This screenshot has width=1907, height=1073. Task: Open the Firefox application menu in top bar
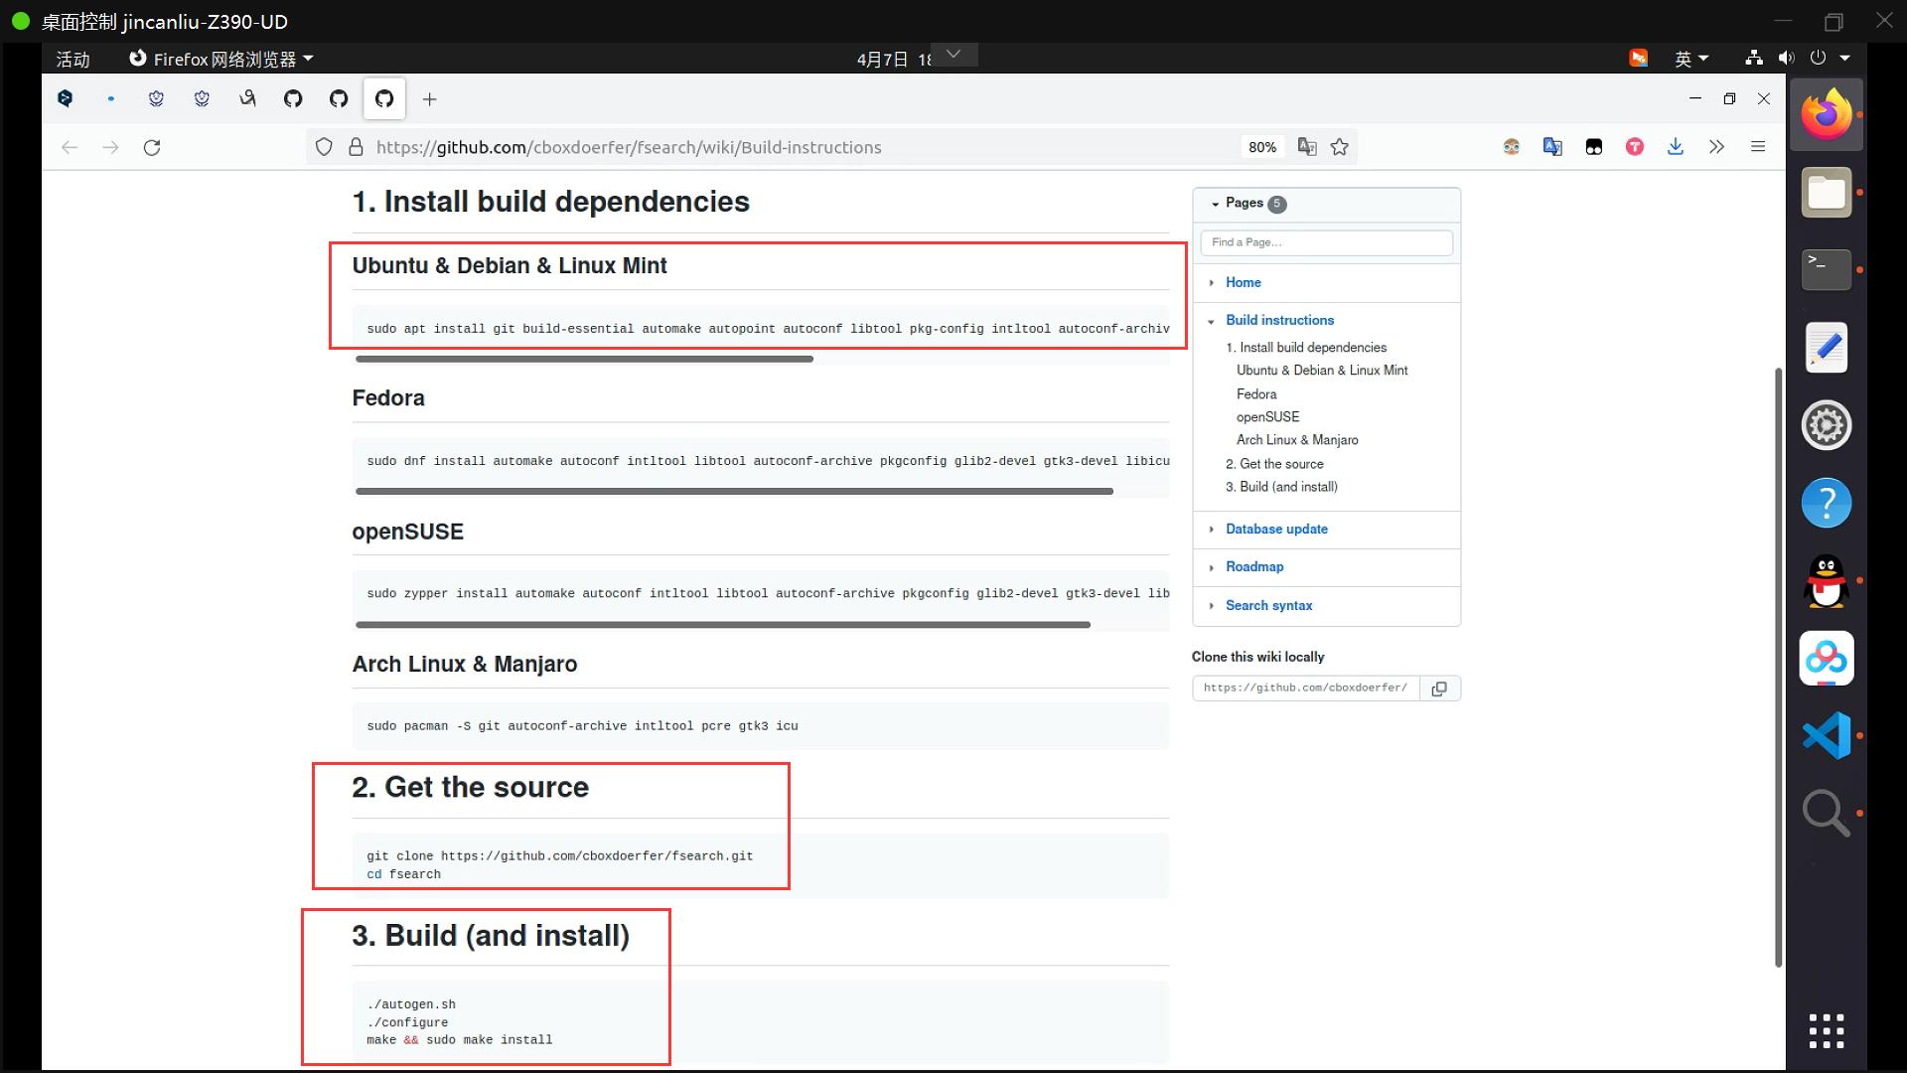pyautogui.click(x=222, y=59)
